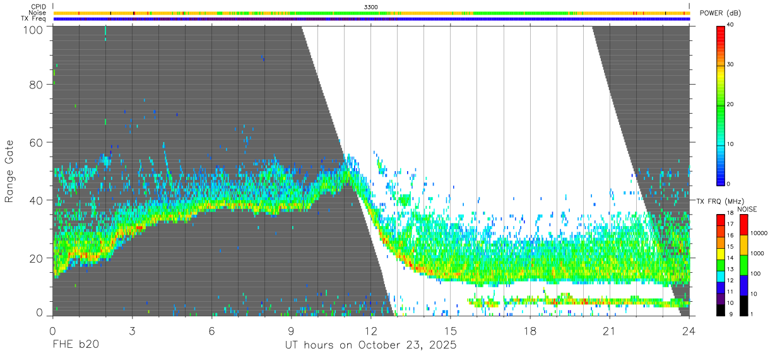Click hour 24 tick label on time axis
This screenshot has height=358, width=775.
[x=689, y=330]
